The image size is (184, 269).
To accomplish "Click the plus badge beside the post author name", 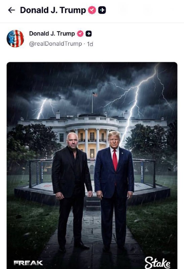I will tap(88, 34).
